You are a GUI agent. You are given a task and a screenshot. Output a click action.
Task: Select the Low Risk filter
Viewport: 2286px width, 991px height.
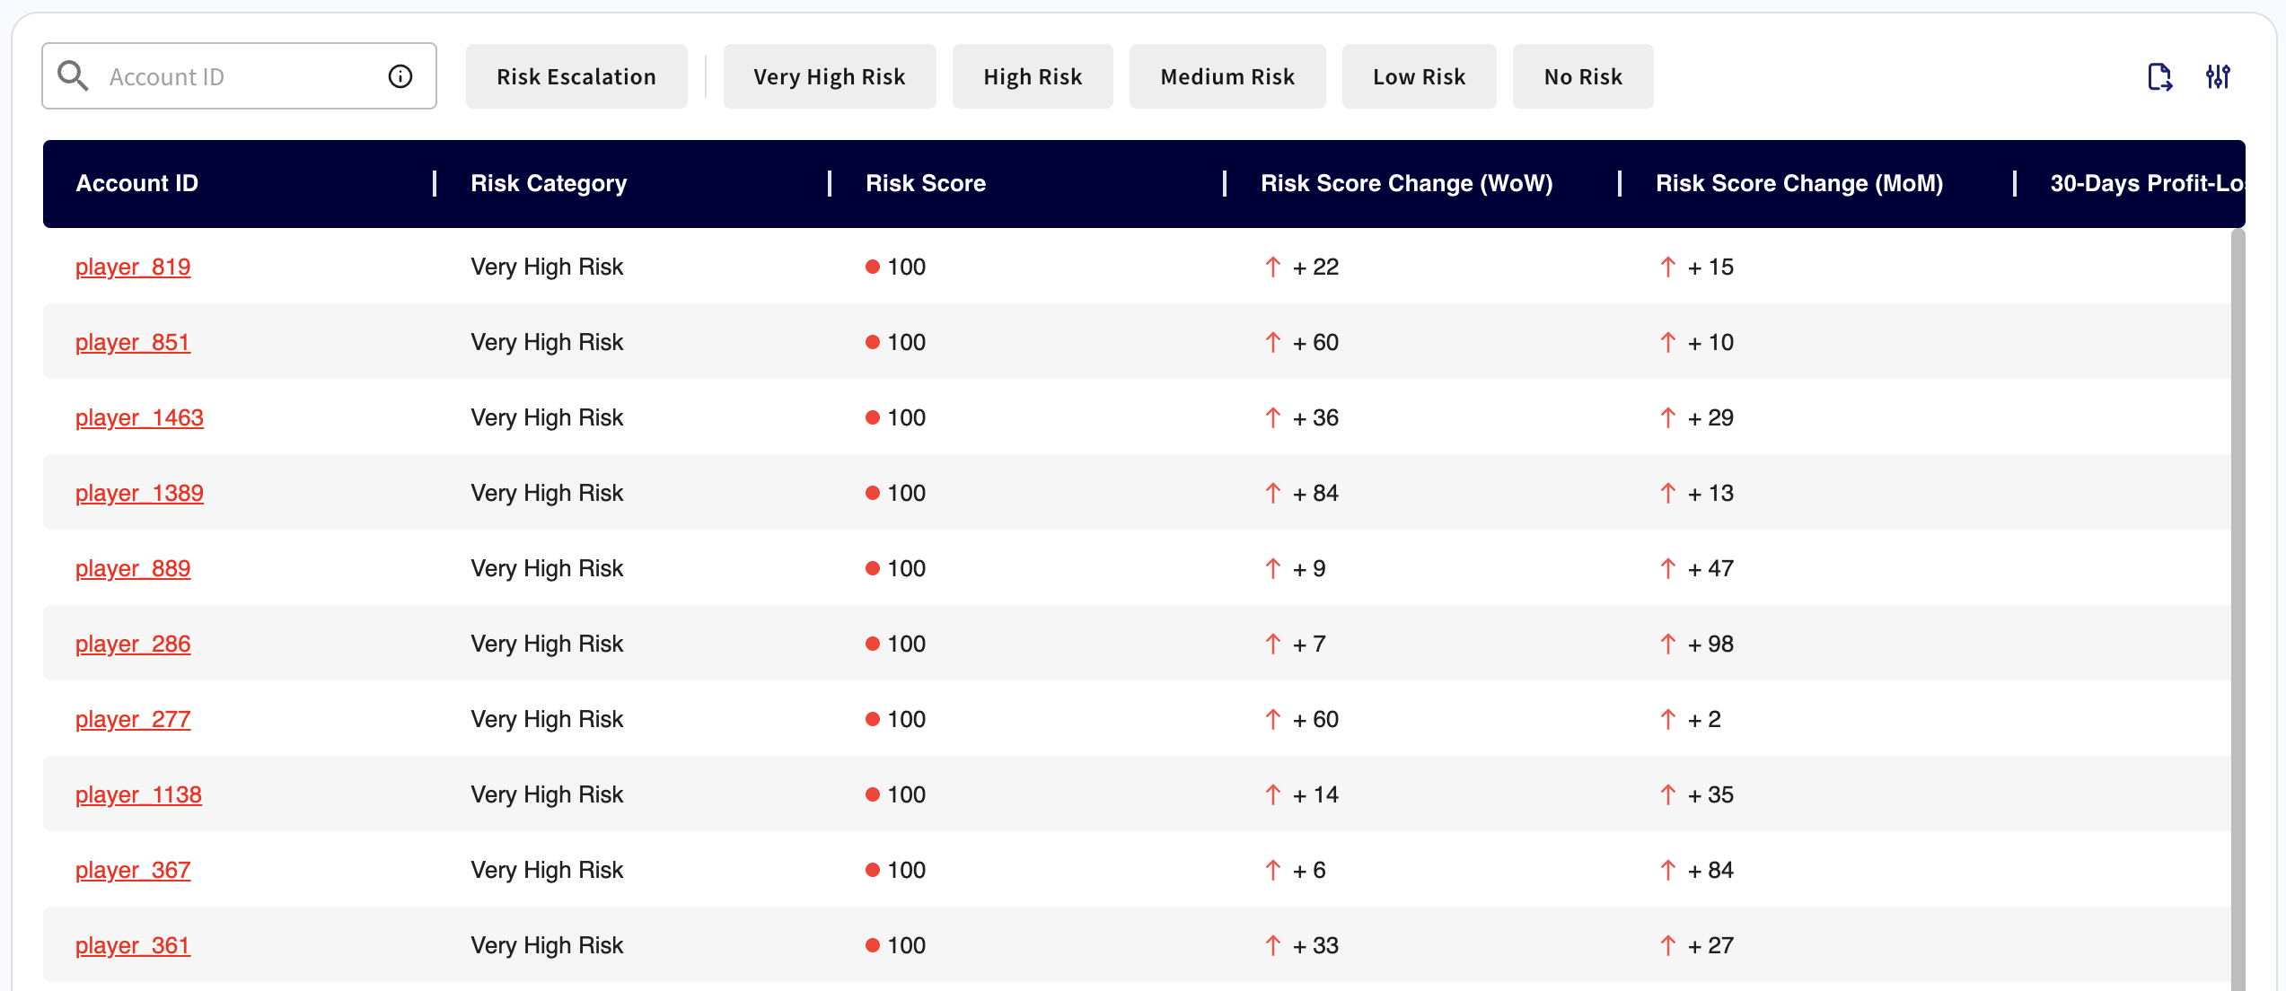coord(1419,76)
